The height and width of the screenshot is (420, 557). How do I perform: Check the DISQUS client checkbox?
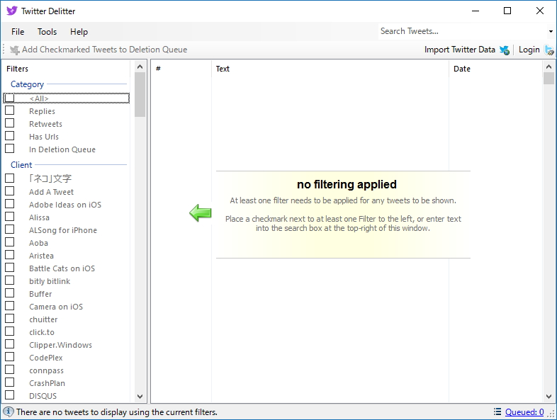tap(10, 395)
